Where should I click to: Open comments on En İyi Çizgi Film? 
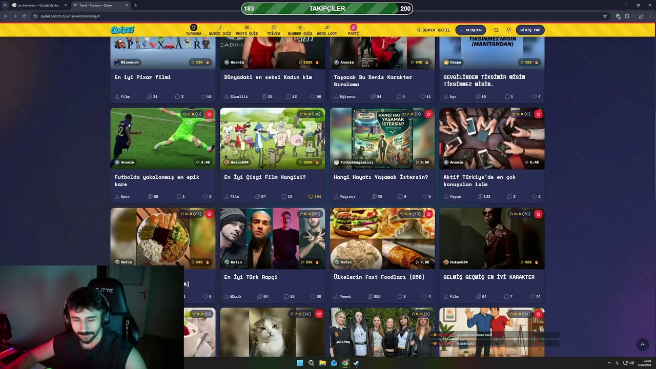point(287,196)
